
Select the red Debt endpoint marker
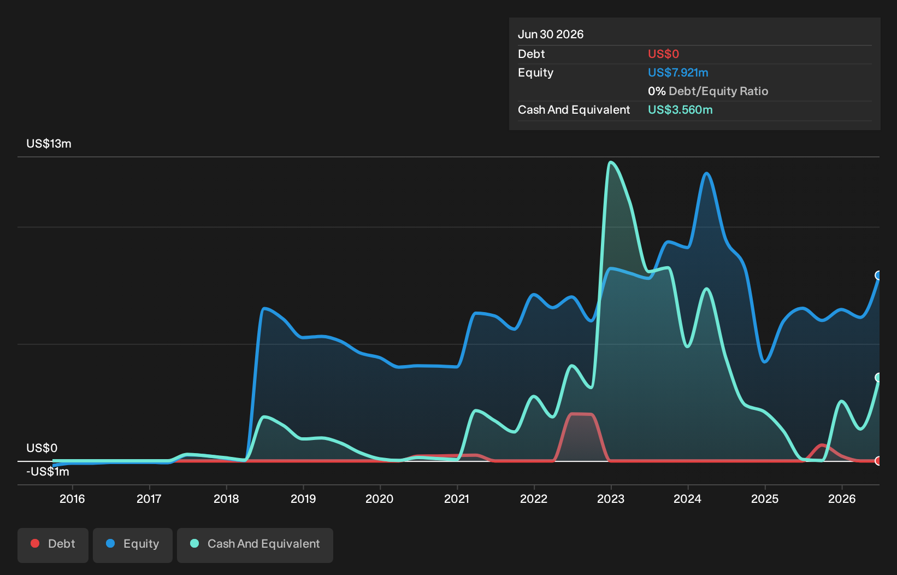[x=878, y=461]
